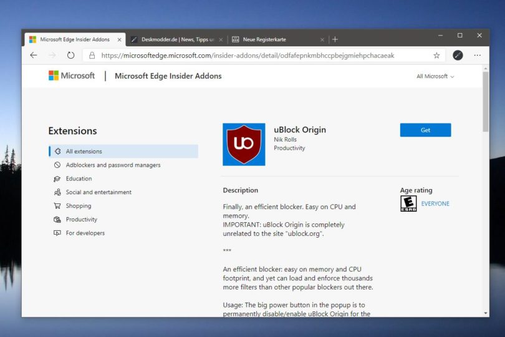The width and height of the screenshot is (505, 337).
Task: Reload the page with the refresh icon
Action: (x=70, y=56)
